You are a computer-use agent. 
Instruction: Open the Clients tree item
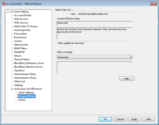22,100
